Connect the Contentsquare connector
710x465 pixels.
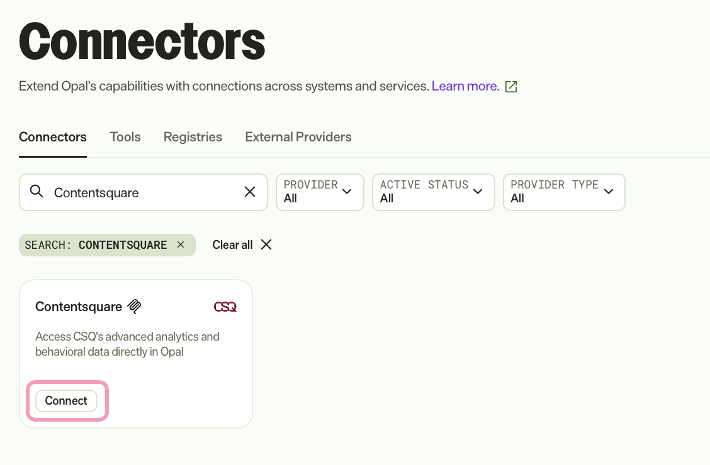click(66, 401)
